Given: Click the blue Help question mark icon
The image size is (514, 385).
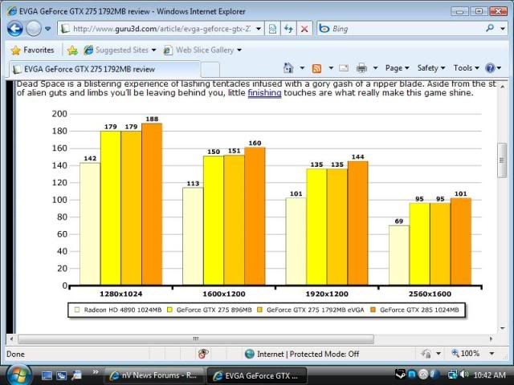Looking at the screenshot, I should (x=490, y=68).
